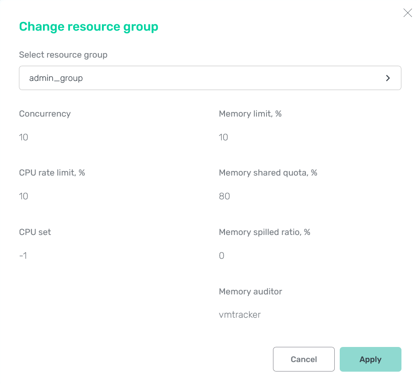Click the Memory shared quota value 80

coord(224,196)
